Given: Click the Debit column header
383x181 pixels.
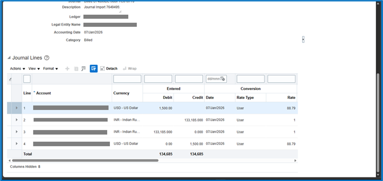Looking at the screenshot, I should point(168,98).
